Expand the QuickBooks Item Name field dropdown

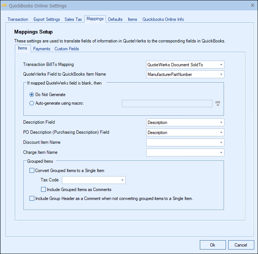pos(221,74)
